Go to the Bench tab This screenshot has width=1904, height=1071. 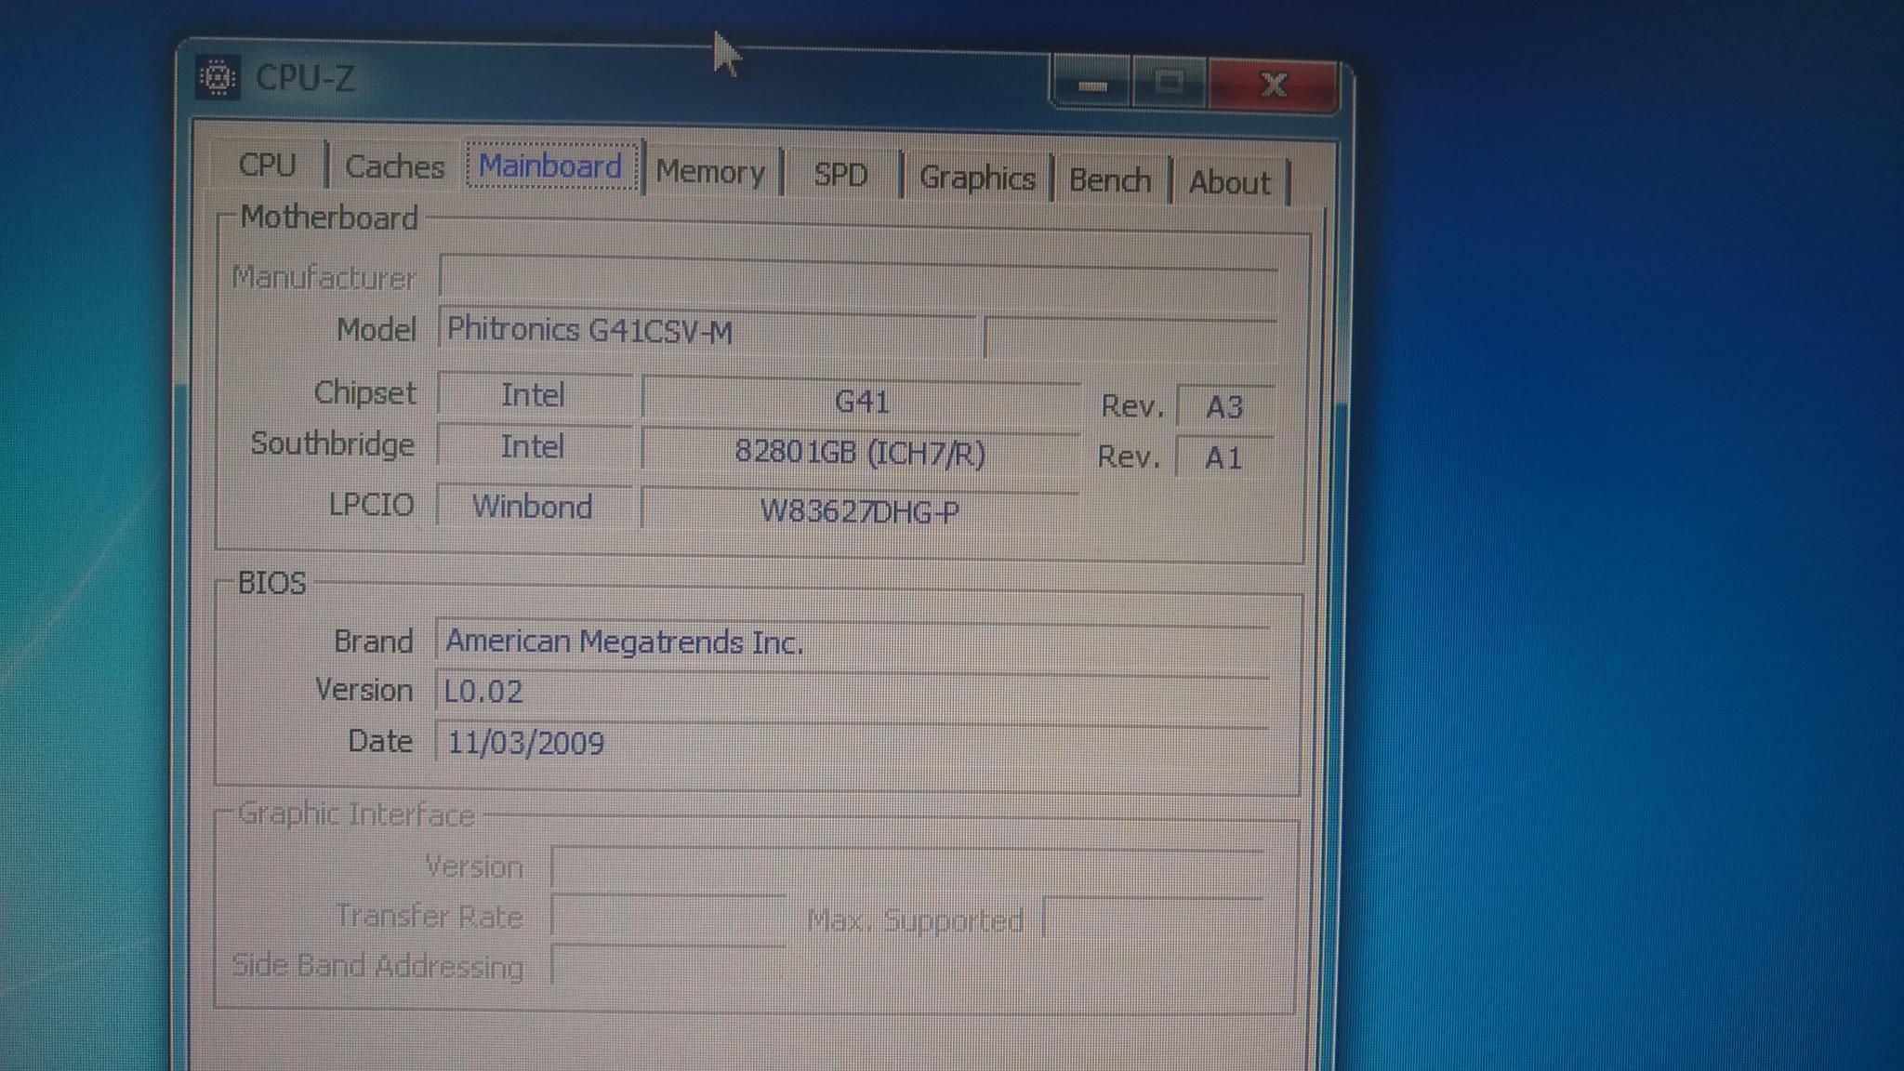(x=1109, y=179)
